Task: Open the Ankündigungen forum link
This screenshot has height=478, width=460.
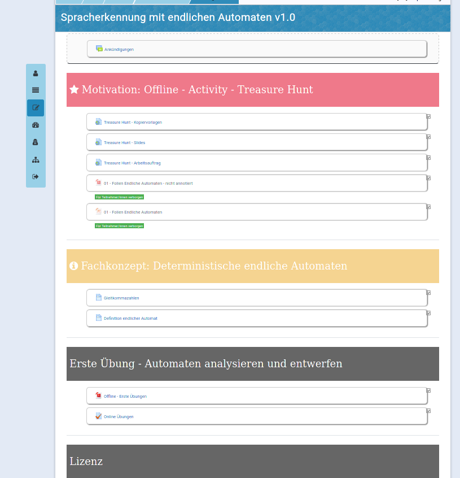Action: pos(119,50)
